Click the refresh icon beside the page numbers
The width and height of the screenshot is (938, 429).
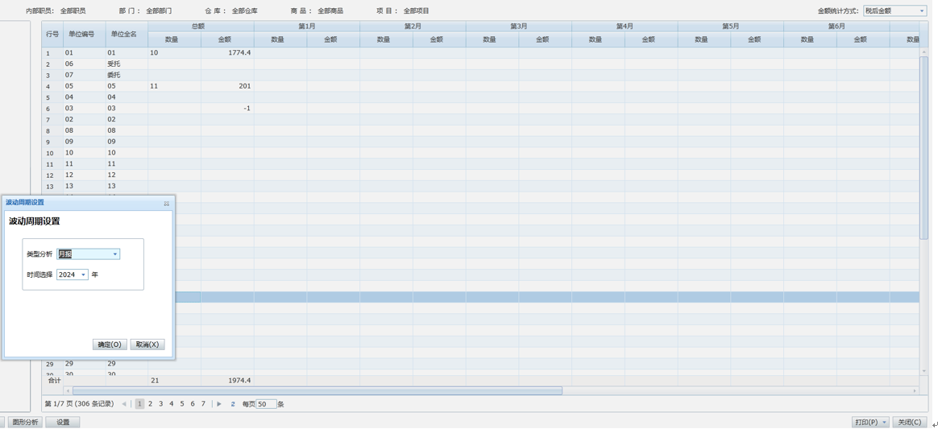pyautogui.click(x=233, y=404)
